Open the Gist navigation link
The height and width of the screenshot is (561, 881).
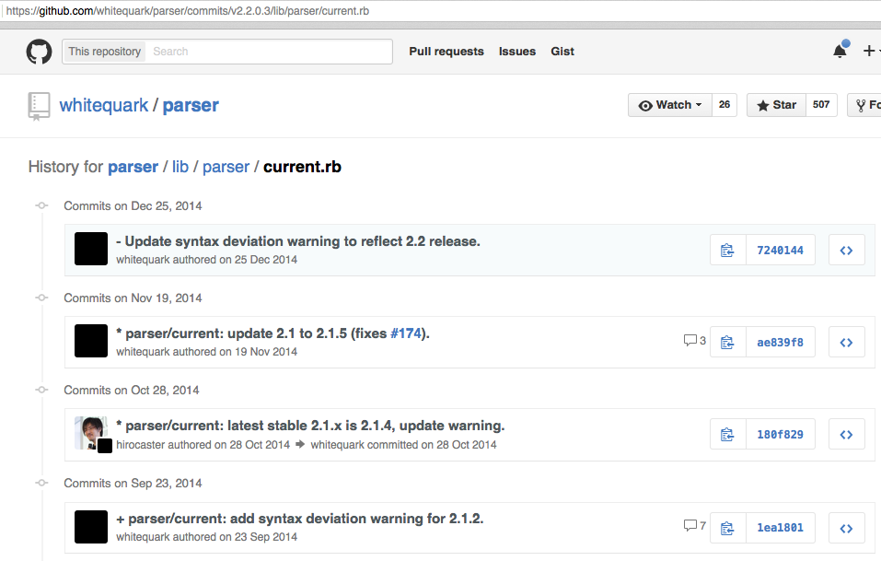tap(562, 52)
